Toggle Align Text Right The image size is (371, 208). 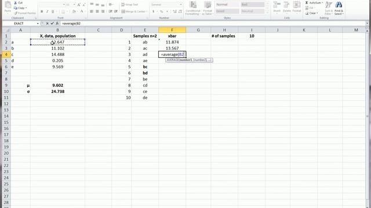click(103, 12)
